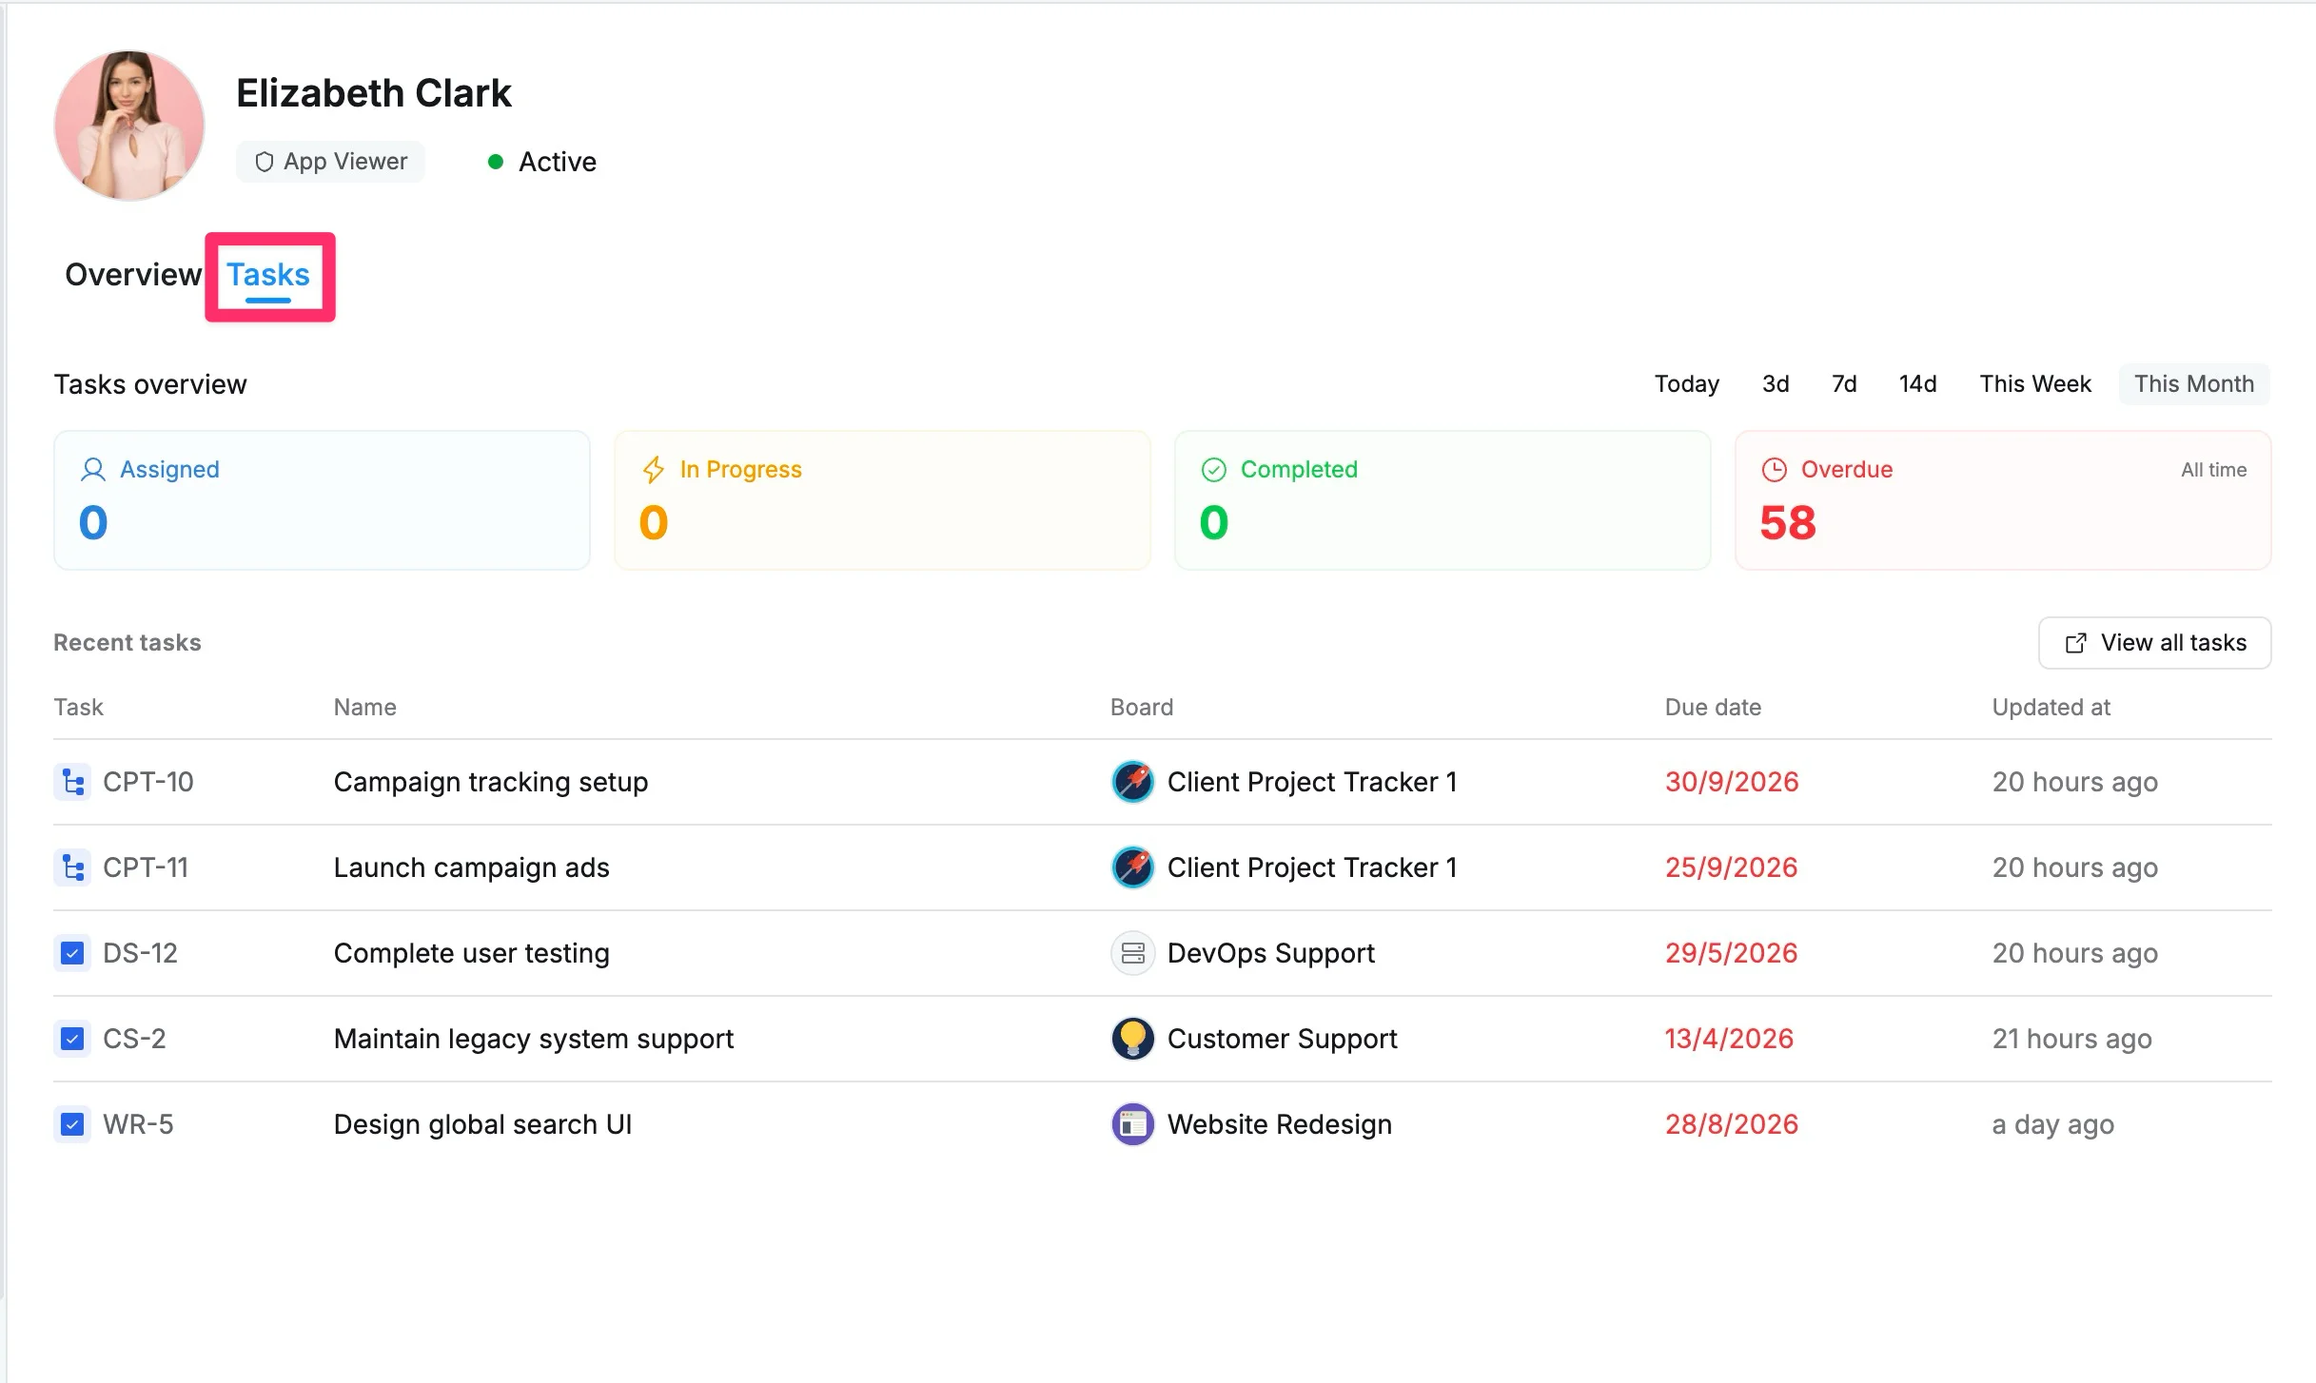Click rocket board icon in Campaign tracking setup row

(1132, 782)
